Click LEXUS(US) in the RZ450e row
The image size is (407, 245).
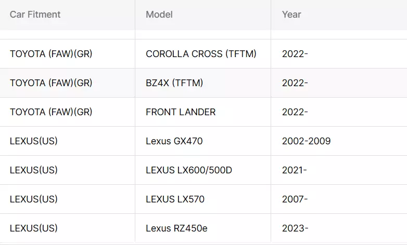point(34,228)
